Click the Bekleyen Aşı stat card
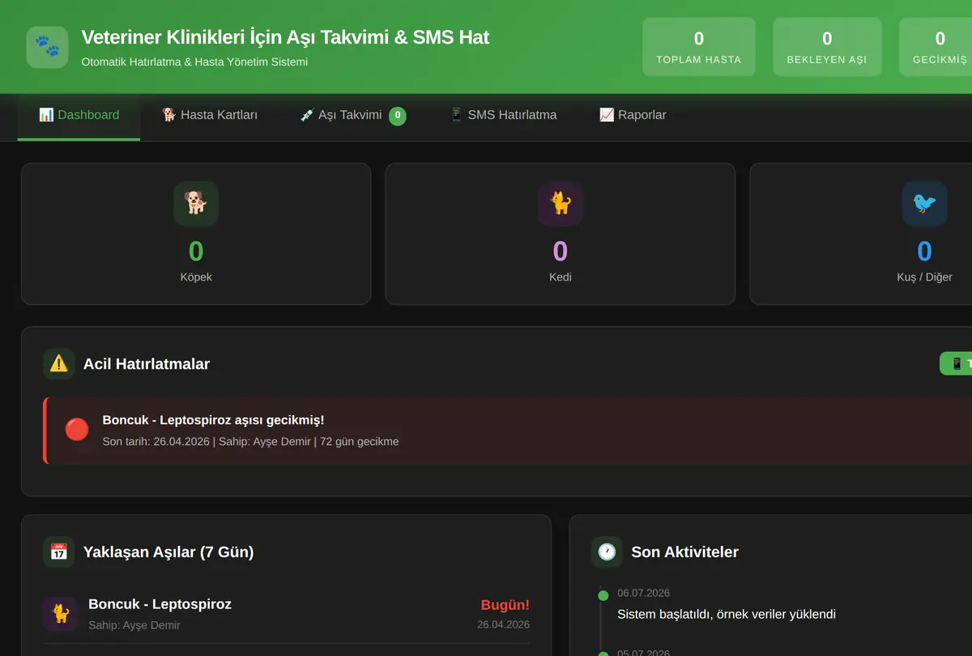This screenshot has height=656, width=972. pyautogui.click(x=827, y=47)
